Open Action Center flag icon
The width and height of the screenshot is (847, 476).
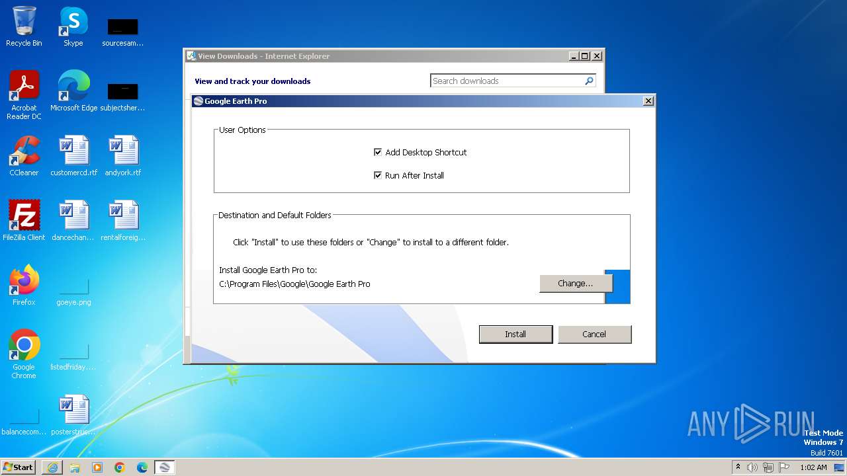click(784, 467)
